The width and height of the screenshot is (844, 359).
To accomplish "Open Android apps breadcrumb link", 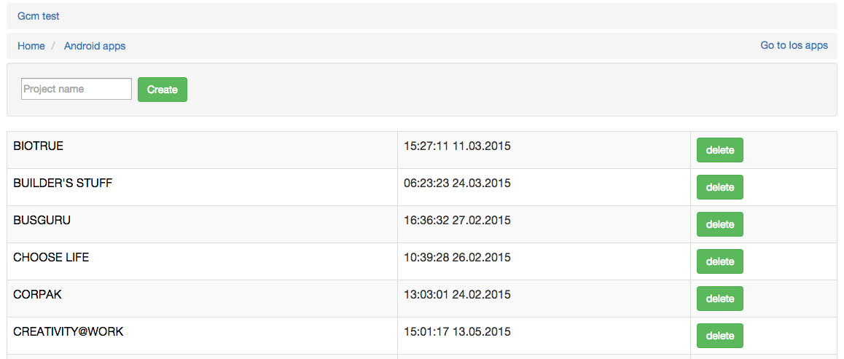I will click(95, 46).
